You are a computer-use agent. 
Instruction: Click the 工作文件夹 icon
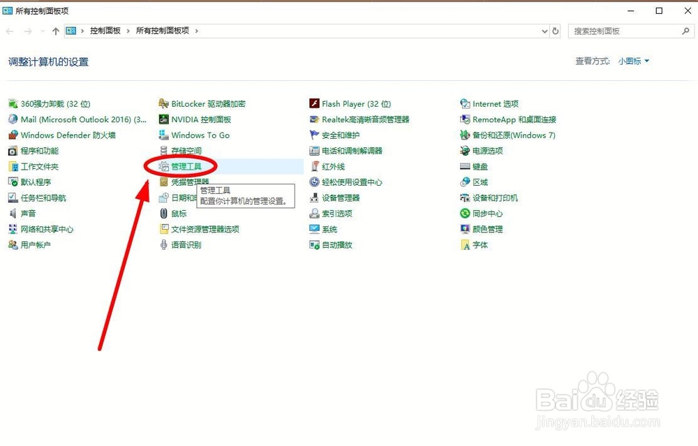click(x=13, y=167)
